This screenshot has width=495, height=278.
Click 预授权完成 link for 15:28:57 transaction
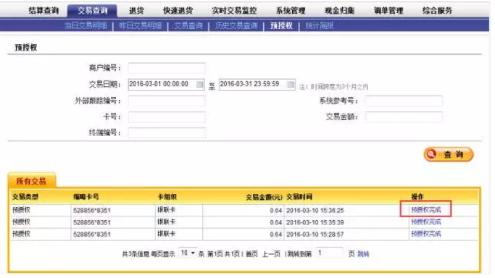[x=426, y=234]
